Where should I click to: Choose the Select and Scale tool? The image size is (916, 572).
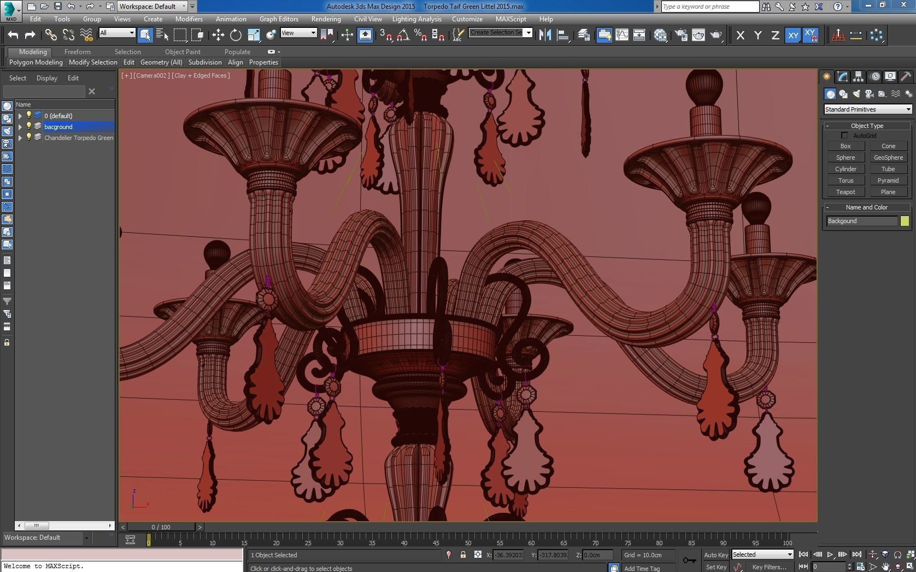(x=254, y=35)
